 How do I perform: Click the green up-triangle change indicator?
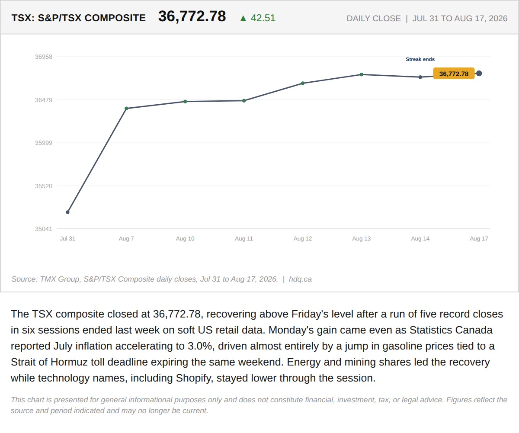coord(243,18)
